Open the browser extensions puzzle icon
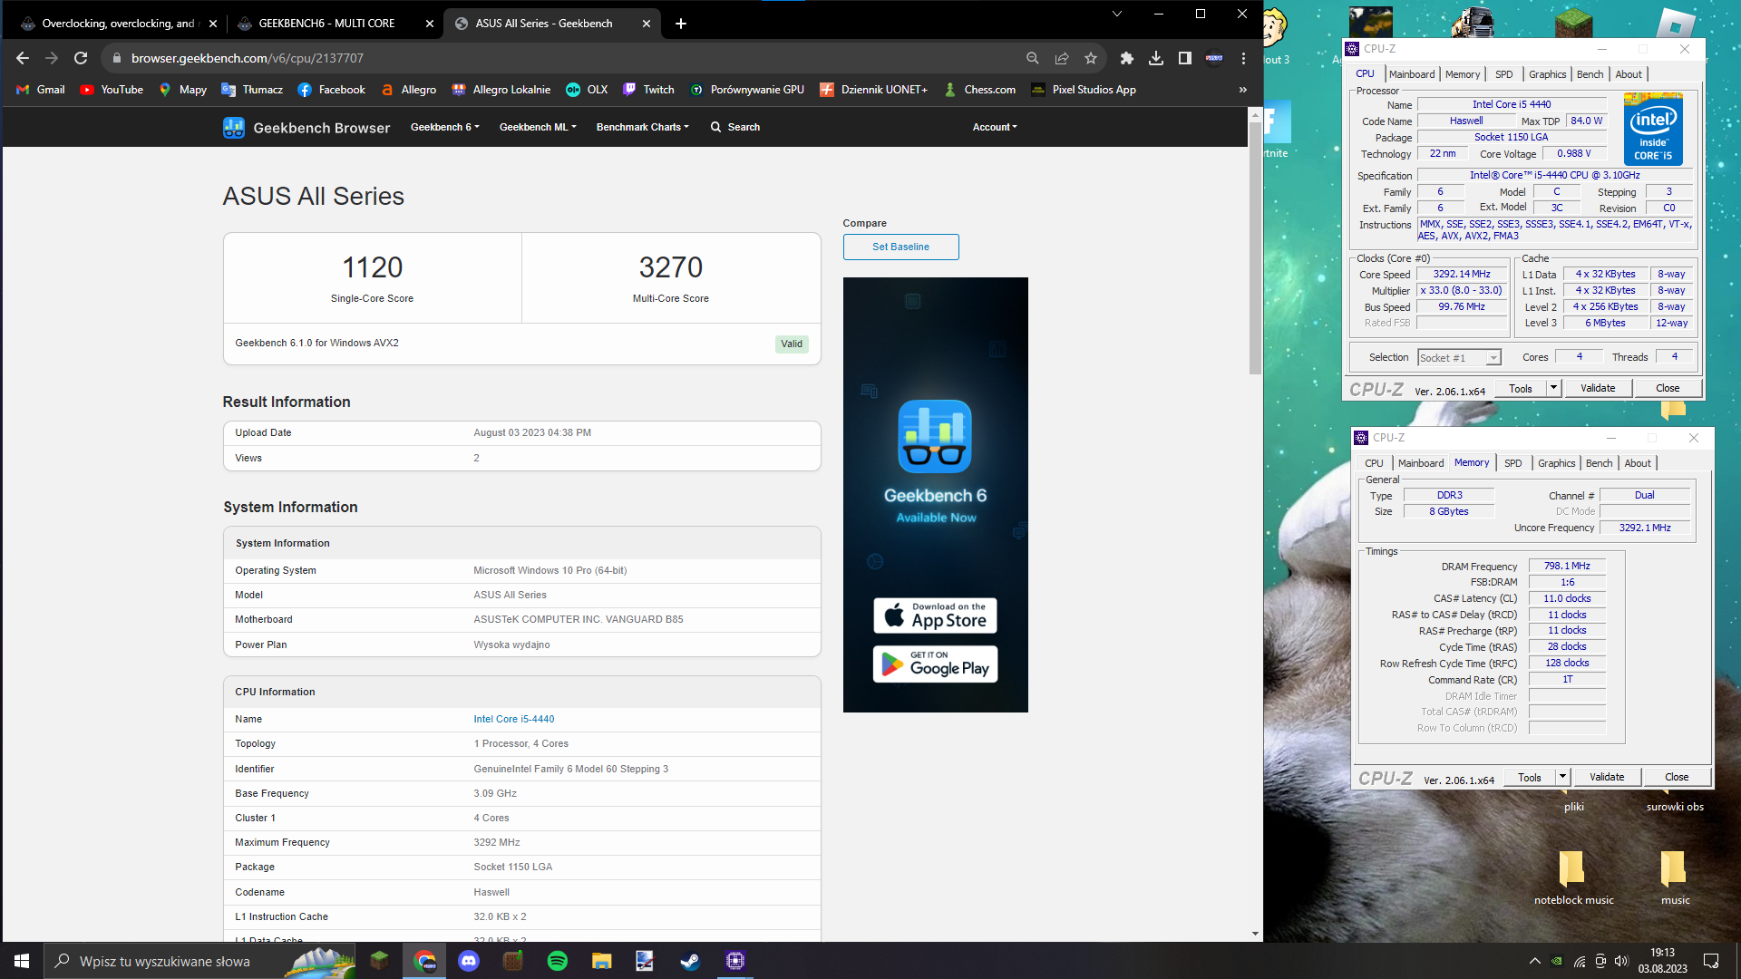The width and height of the screenshot is (1741, 979). [x=1127, y=58]
